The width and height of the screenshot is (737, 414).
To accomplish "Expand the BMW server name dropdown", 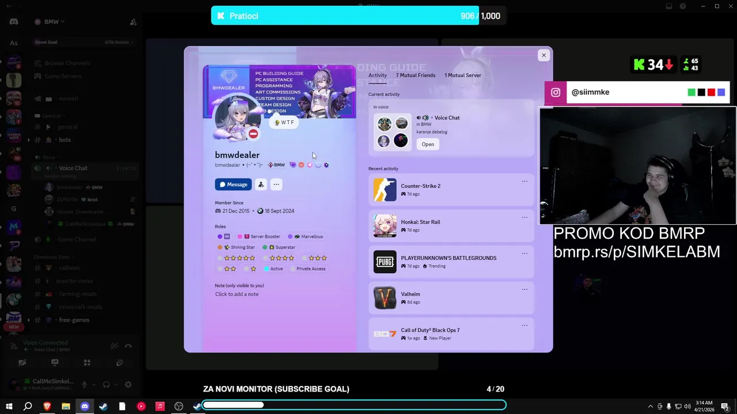I will (x=49, y=22).
